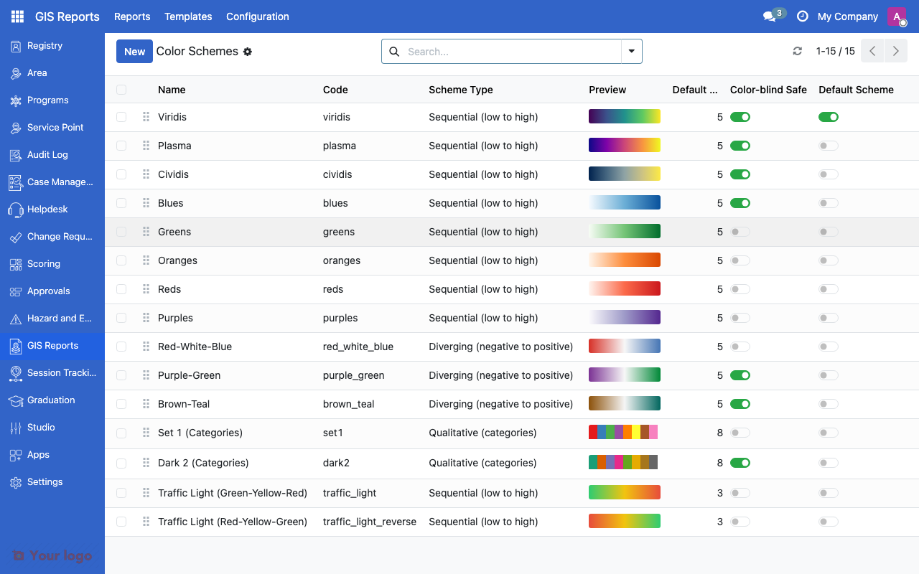The height and width of the screenshot is (574, 919).
Task: Sort by Color-blind Safe column header
Action: click(x=768, y=90)
